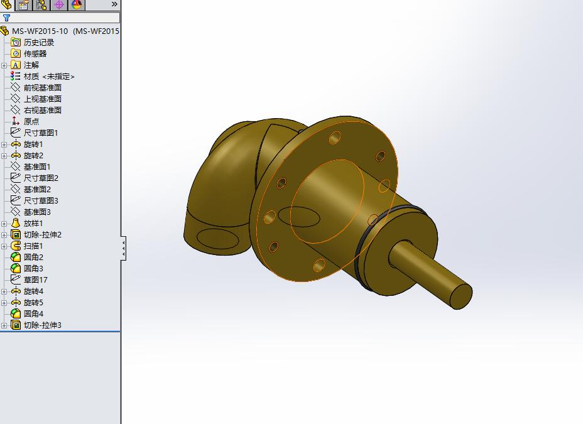Select the 上视基准面 plane icon
Viewport: 583px width, 424px height.
click(16, 99)
